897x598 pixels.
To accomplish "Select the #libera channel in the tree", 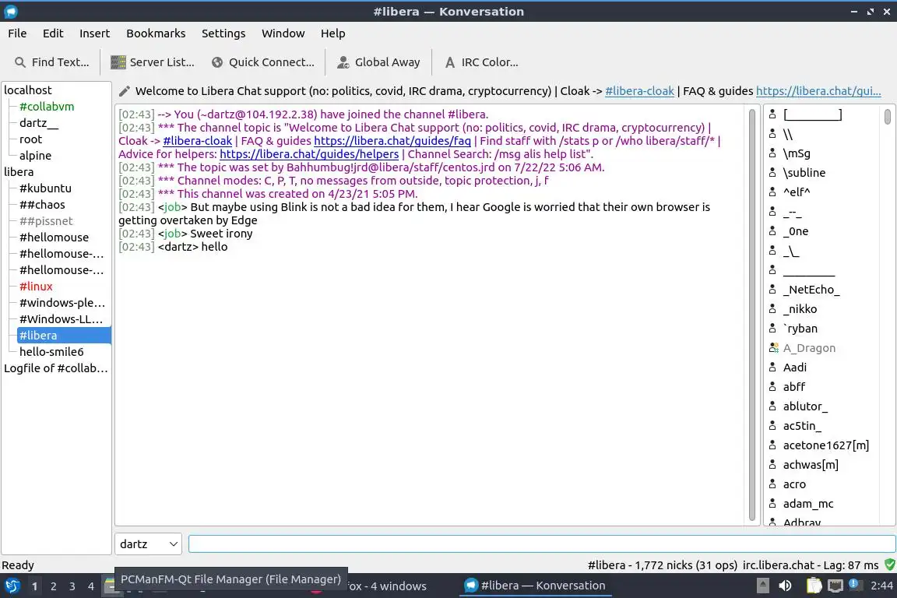I will 64,336.
